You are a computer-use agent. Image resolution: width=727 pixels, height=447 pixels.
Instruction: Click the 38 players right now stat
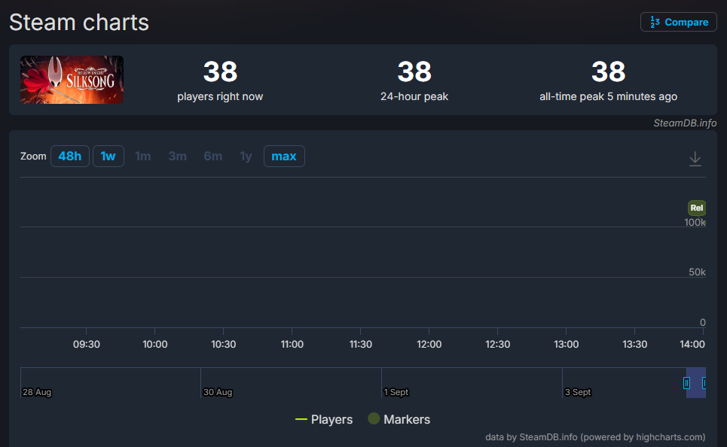[220, 80]
